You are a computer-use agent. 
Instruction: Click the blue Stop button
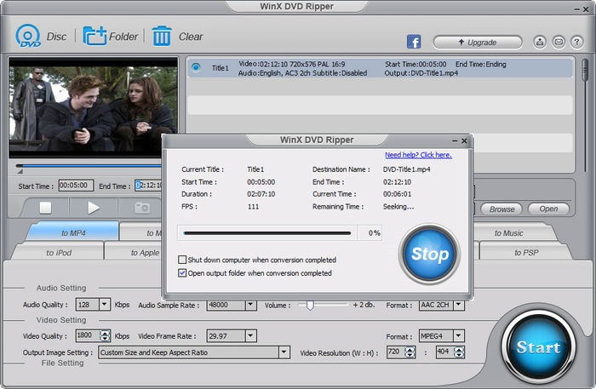coord(429,254)
